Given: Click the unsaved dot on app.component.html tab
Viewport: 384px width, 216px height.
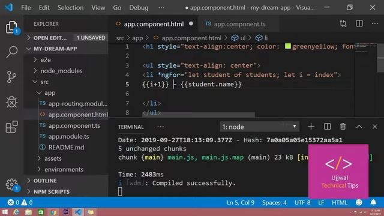Looking at the screenshot, I should pos(191,24).
